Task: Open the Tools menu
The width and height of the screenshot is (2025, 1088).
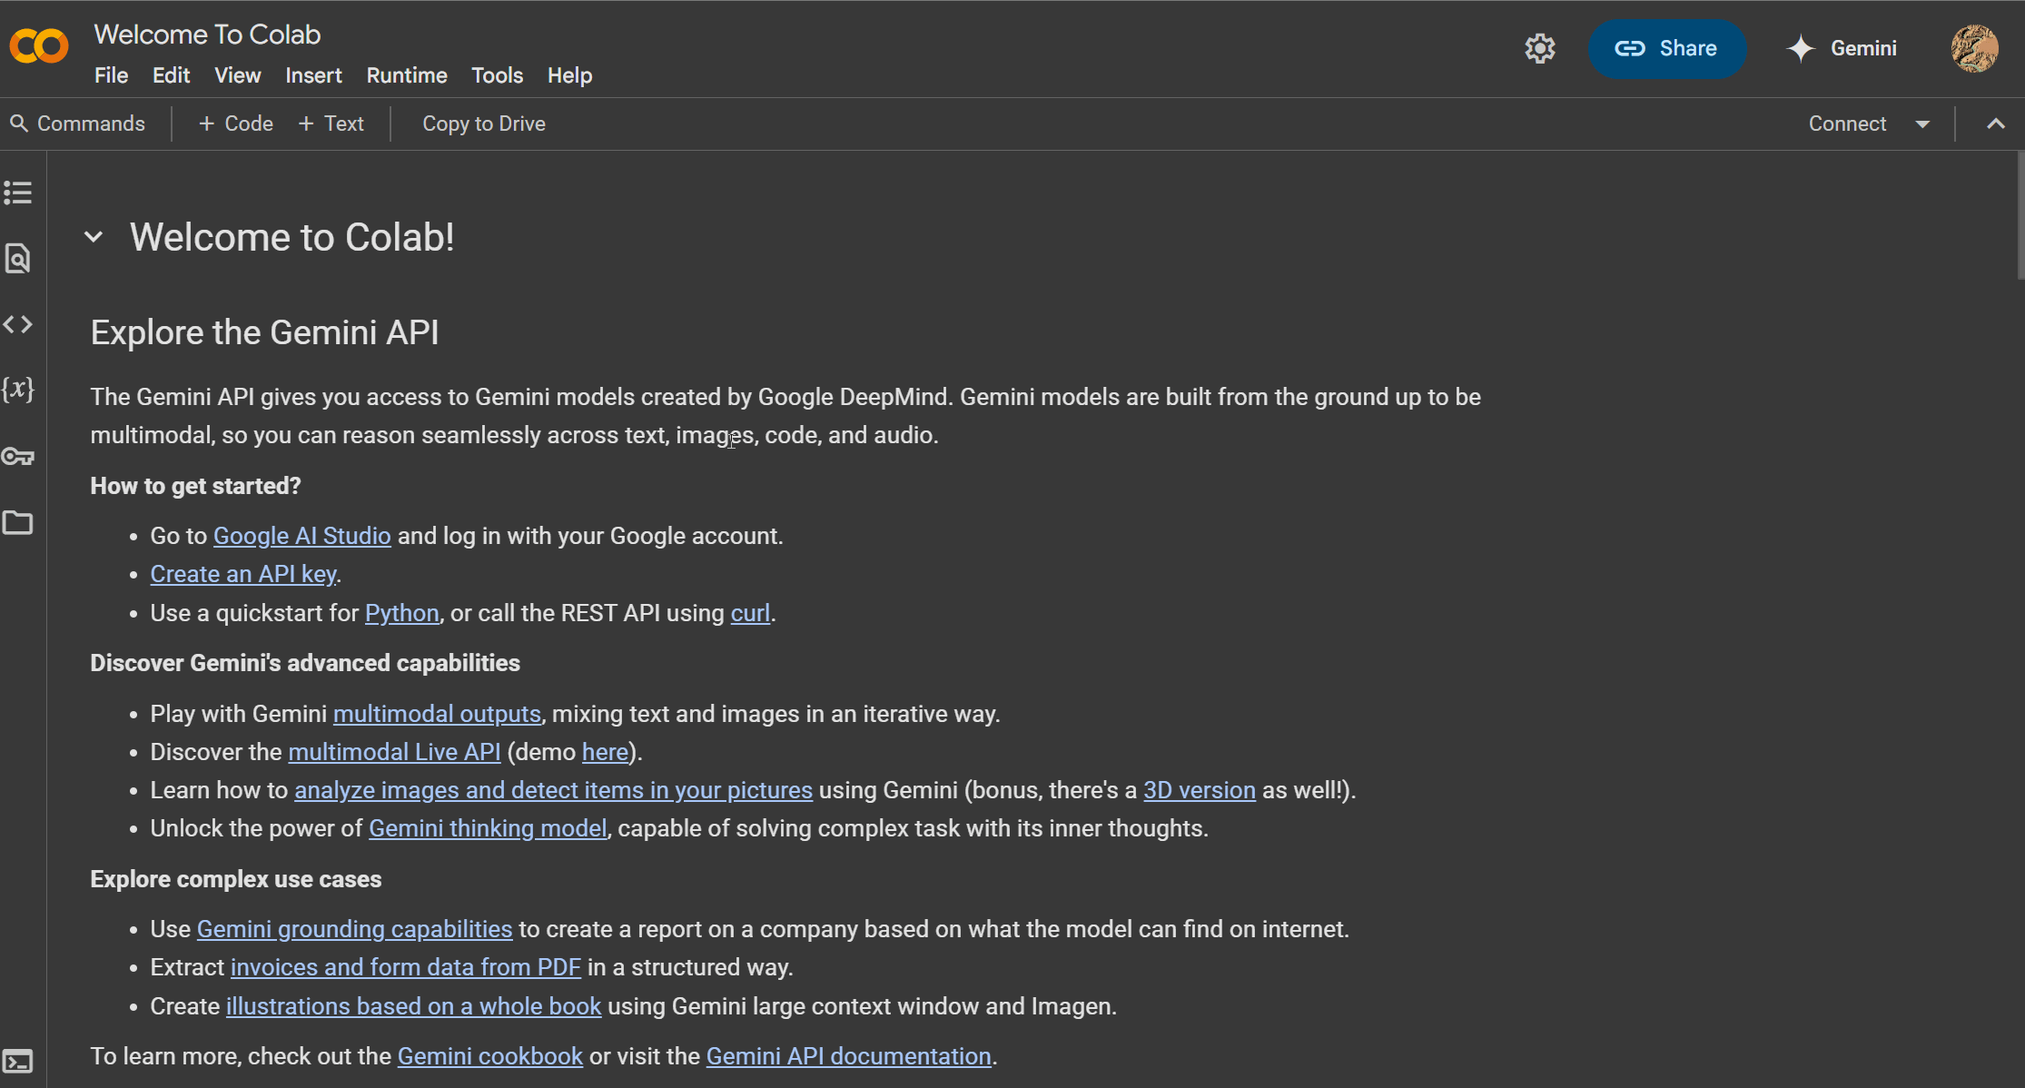Action: pyautogui.click(x=497, y=75)
